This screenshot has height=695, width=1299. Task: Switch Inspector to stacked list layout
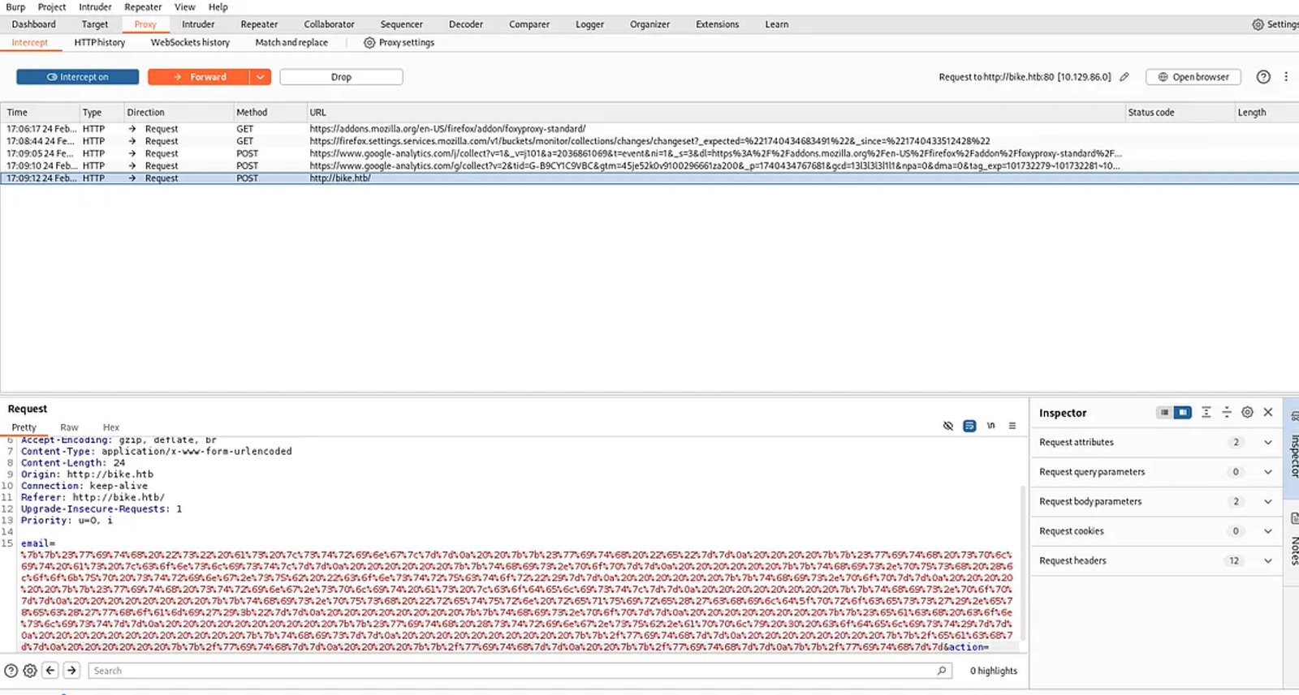click(x=1164, y=413)
